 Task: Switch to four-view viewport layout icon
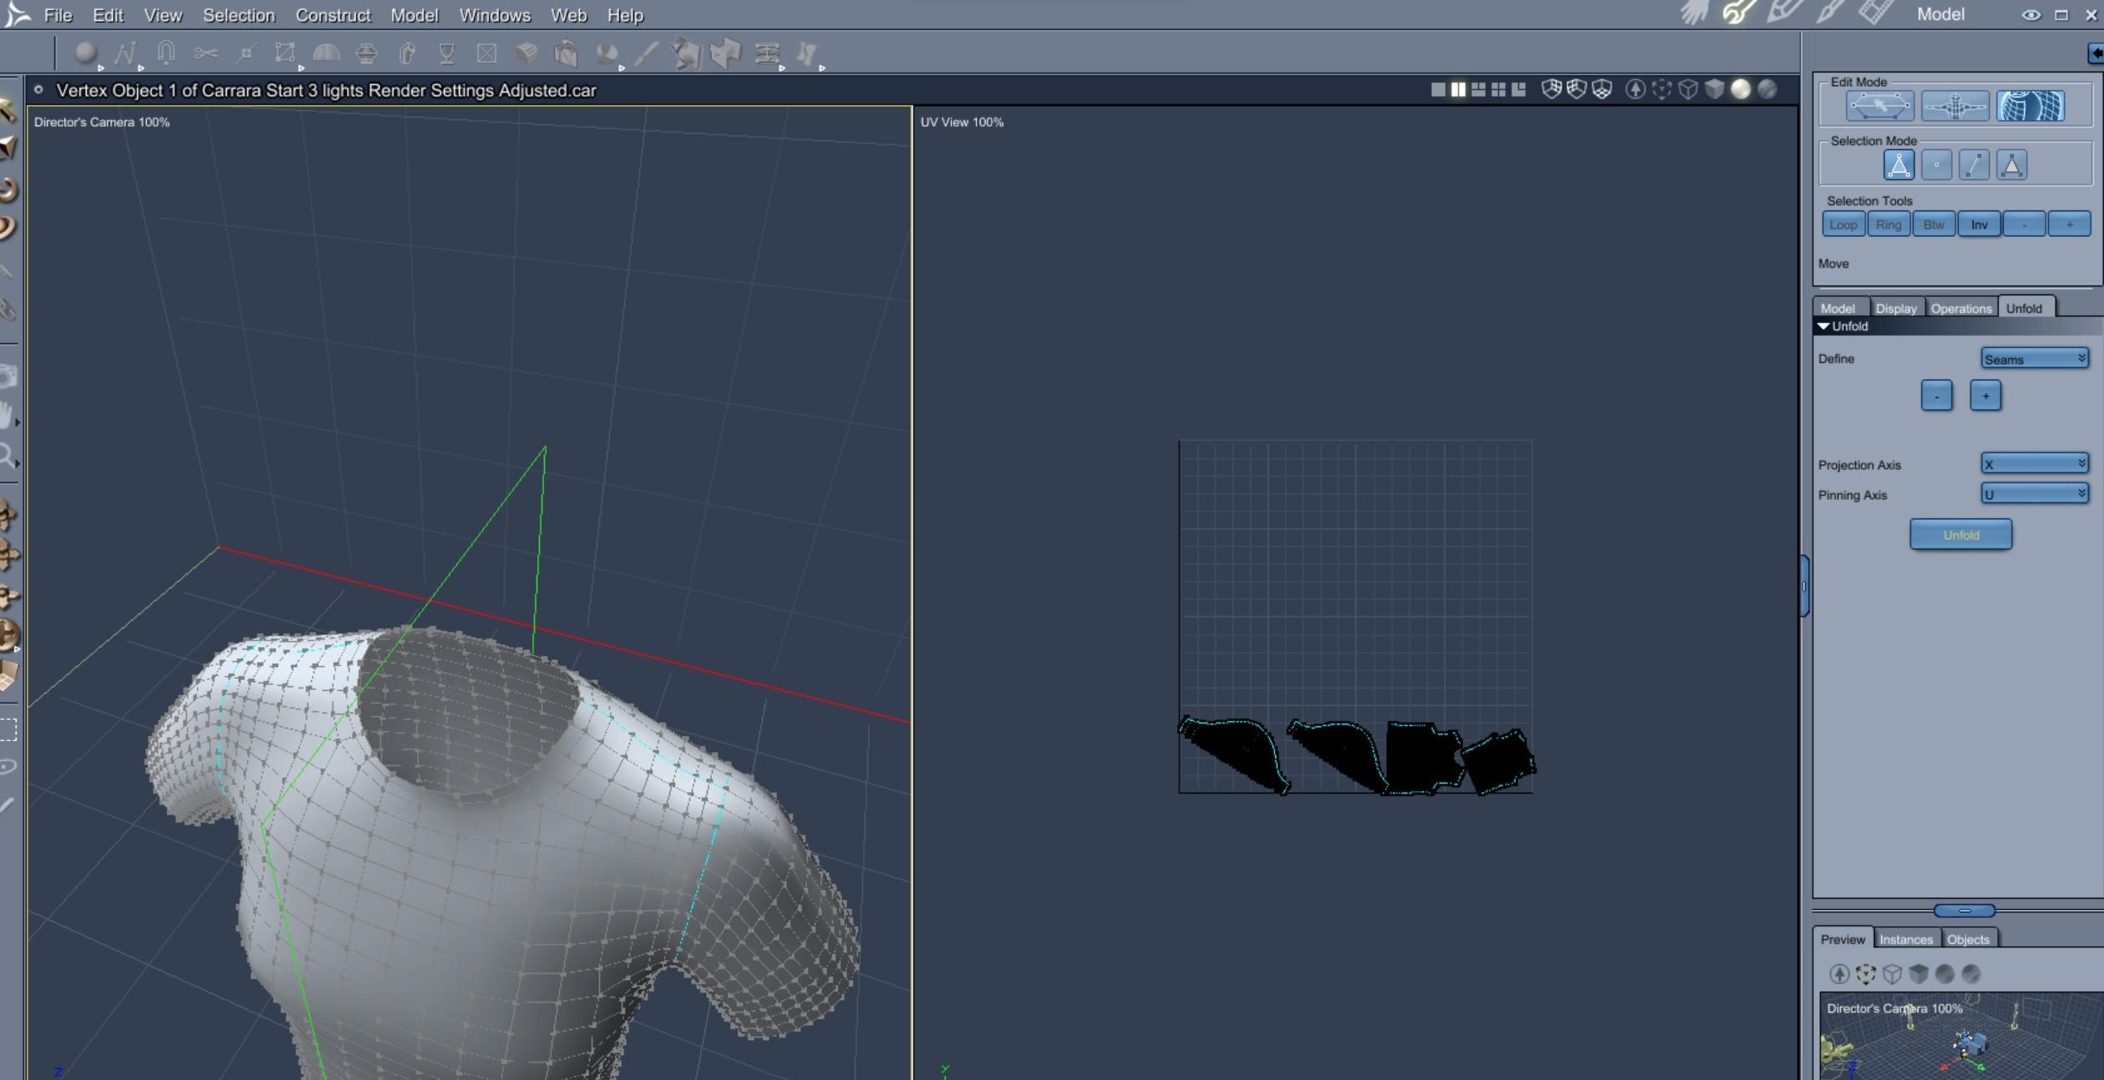point(1498,89)
